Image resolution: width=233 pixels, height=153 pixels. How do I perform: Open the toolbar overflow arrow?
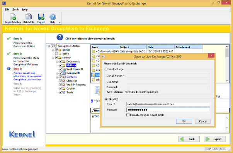pyautogui.click(x=60, y=23)
